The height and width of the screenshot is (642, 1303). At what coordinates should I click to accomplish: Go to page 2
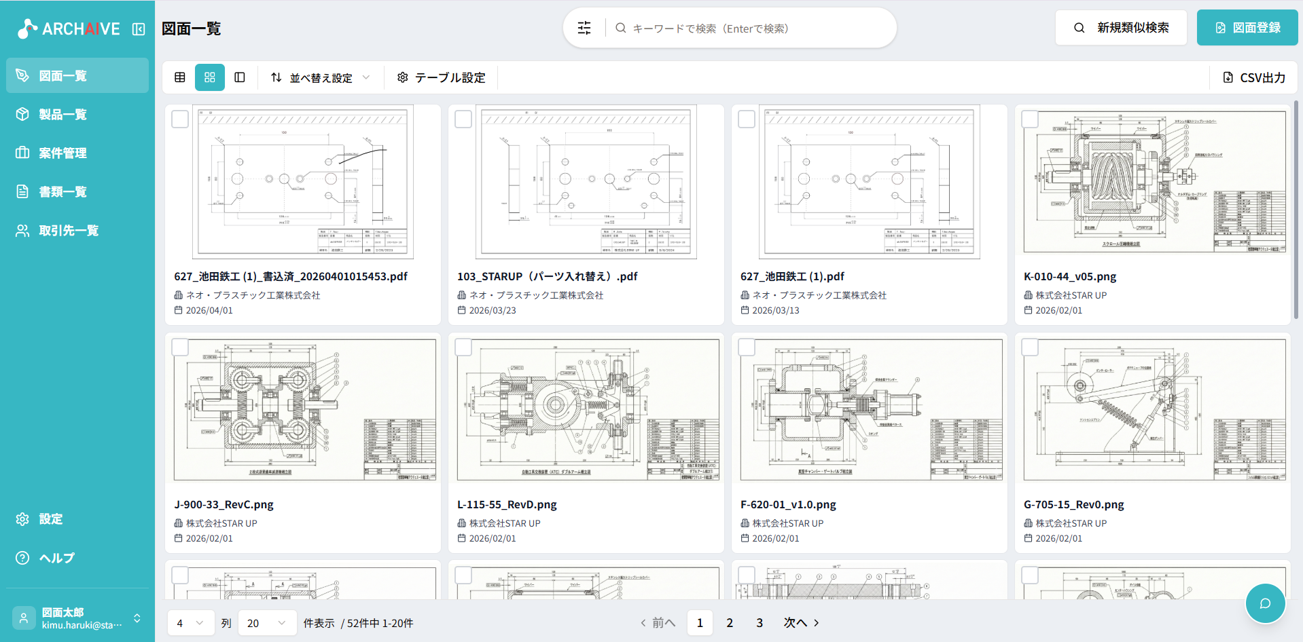tap(730, 623)
